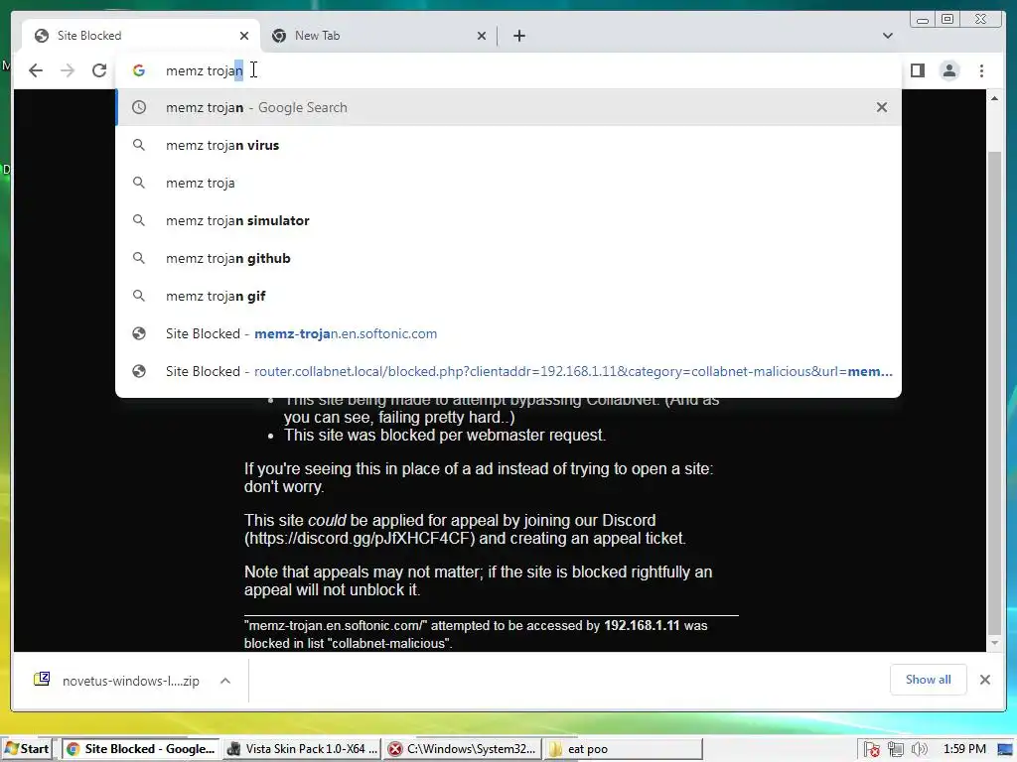Click Show all downloads button
Screen dimensions: 1017x762
click(x=929, y=680)
